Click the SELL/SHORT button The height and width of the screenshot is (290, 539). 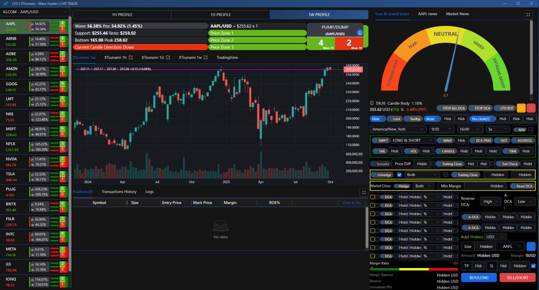(517, 277)
